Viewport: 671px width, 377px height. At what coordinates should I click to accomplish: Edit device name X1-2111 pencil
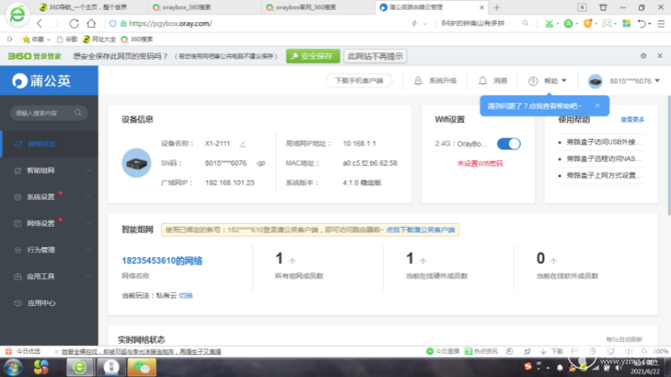pos(242,143)
